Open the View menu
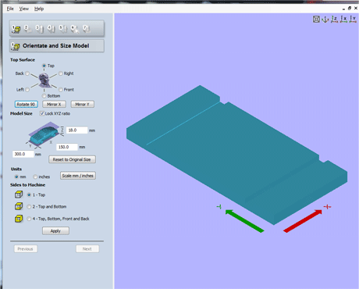Image resolution: width=359 pixels, height=289 pixels. pyautogui.click(x=23, y=9)
